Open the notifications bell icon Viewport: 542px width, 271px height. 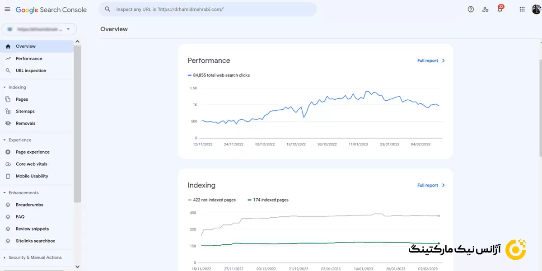coord(500,9)
